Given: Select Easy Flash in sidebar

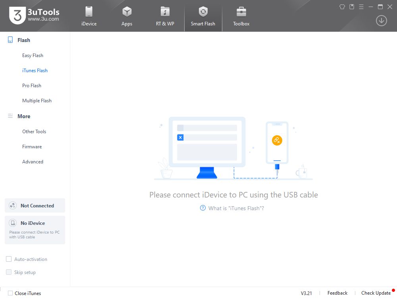Looking at the screenshot, I should tap(33, 56).
